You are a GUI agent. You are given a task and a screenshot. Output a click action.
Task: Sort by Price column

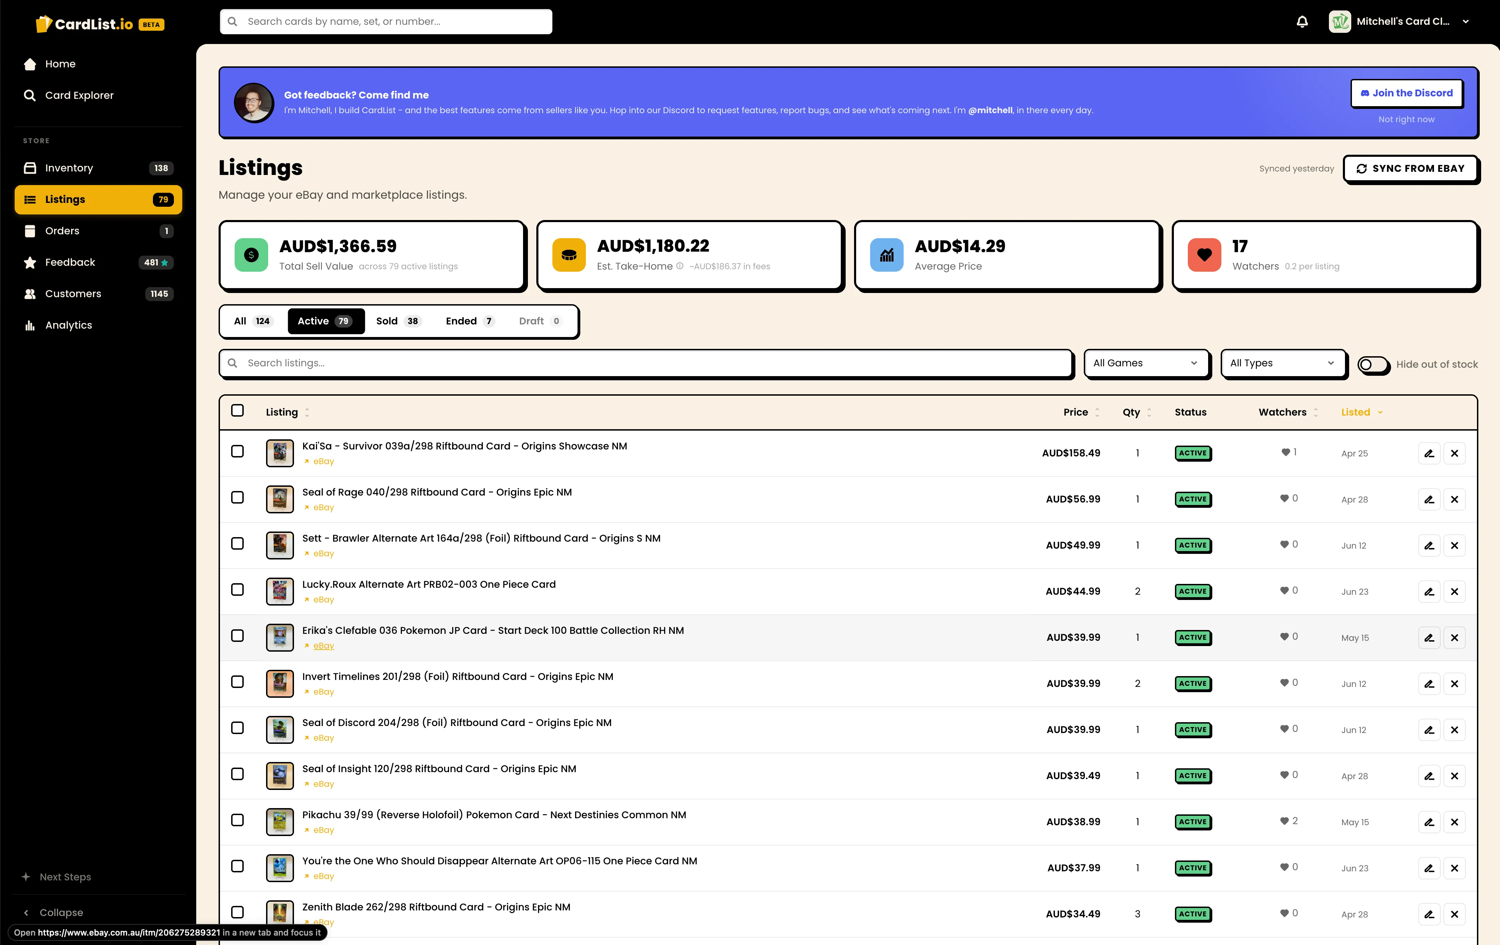1081,412
